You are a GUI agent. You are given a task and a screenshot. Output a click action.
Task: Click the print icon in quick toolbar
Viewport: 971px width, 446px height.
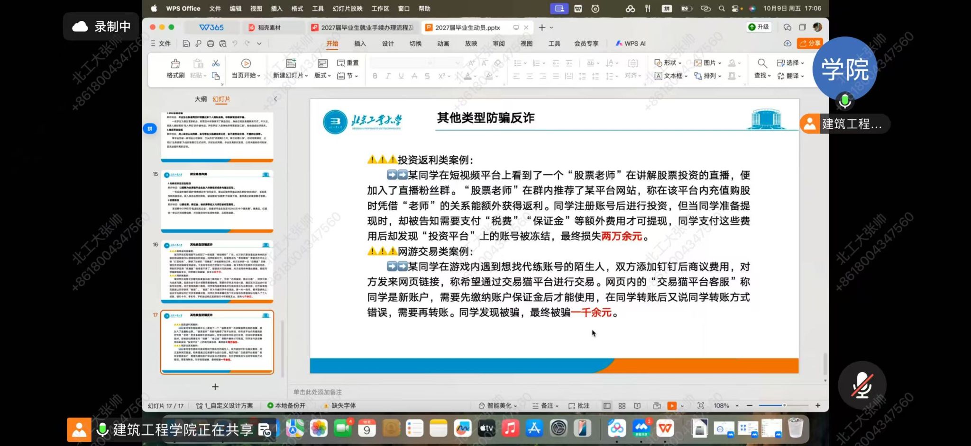[x=211, y=44]
